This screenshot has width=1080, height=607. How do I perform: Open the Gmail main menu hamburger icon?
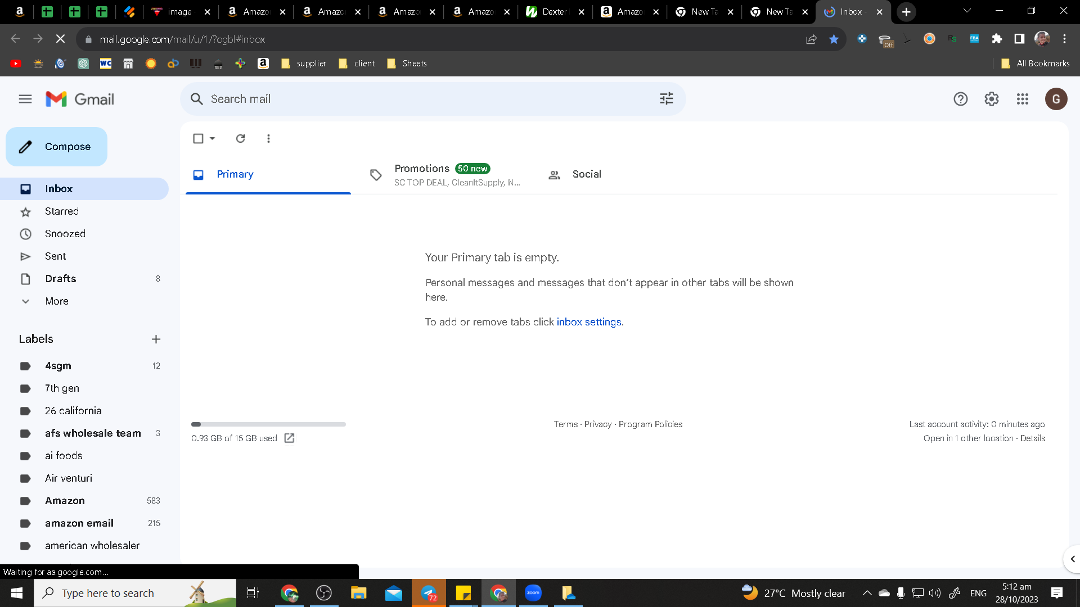(x=25, y=99)
